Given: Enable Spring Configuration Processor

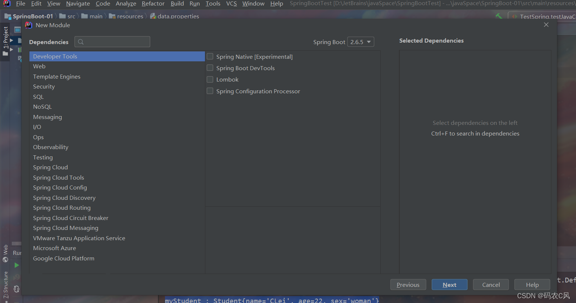Looking at the screenshot, I should point(210,91).
